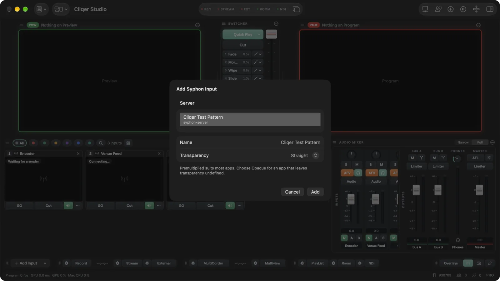Mute audio on Venue Feed input
The image size is (500, 281).
pos(149,205)
